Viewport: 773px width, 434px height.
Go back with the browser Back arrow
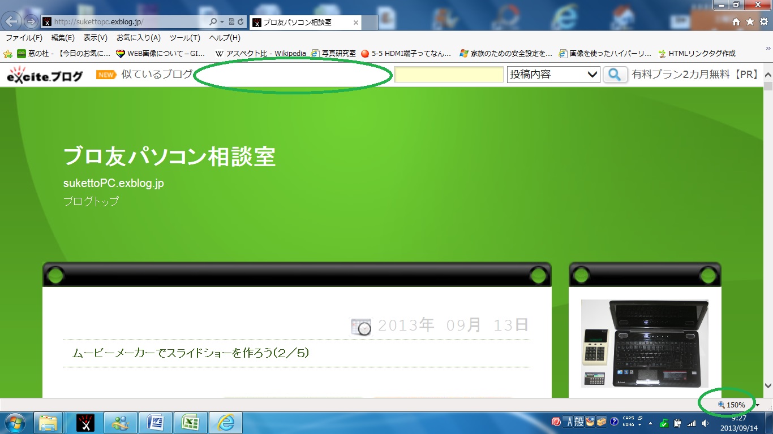(x=12, y=21)
